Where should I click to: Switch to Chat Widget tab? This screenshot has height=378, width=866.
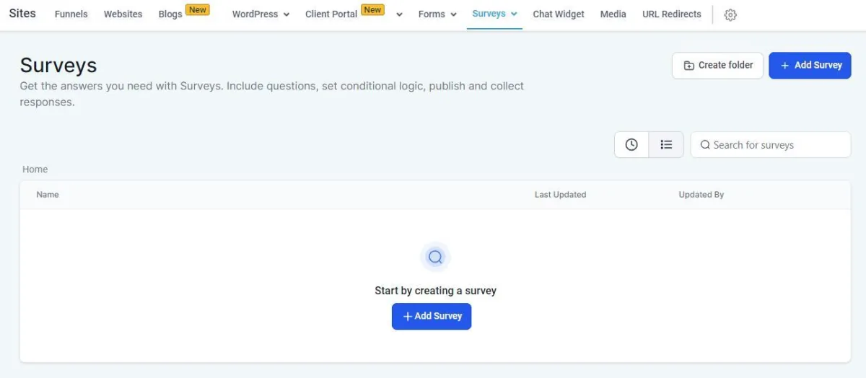click(x=559, y=14)
